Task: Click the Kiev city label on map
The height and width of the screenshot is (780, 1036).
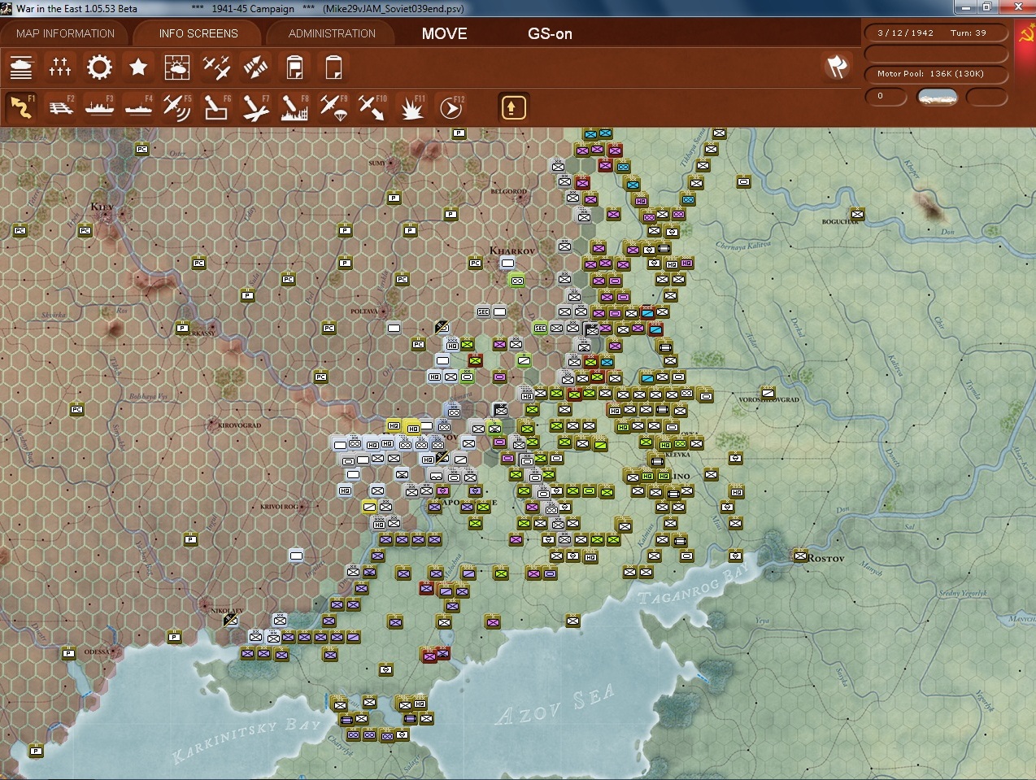Action: tap(102, 207)
